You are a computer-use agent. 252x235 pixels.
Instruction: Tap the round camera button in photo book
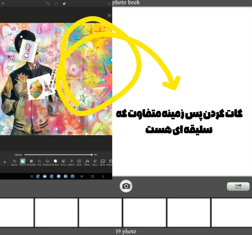pyautogui.click(x=126, y=186)
